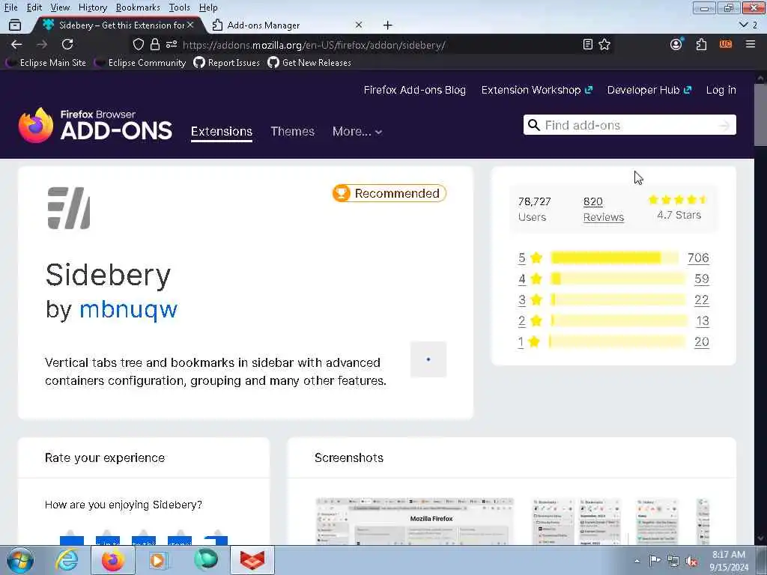Click the Recommended badge
The height and width of the screenshot is (575, 767).
pos(389,193)
